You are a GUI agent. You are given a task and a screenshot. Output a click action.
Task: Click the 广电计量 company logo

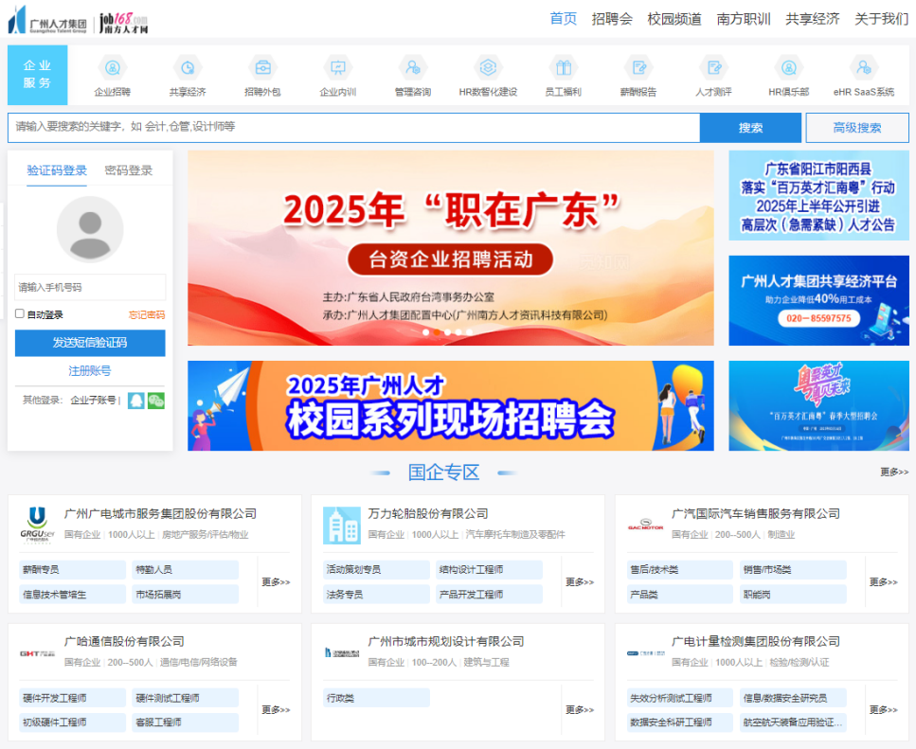coord(645,652)
